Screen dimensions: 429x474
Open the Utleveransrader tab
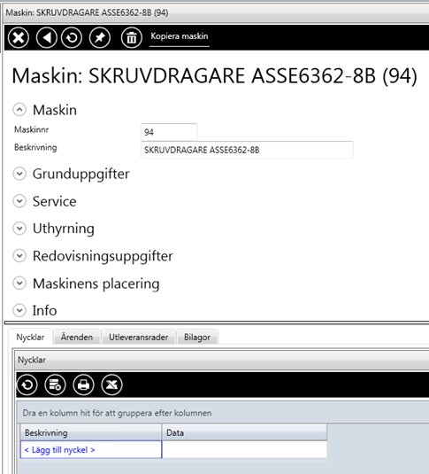[139, 337]
